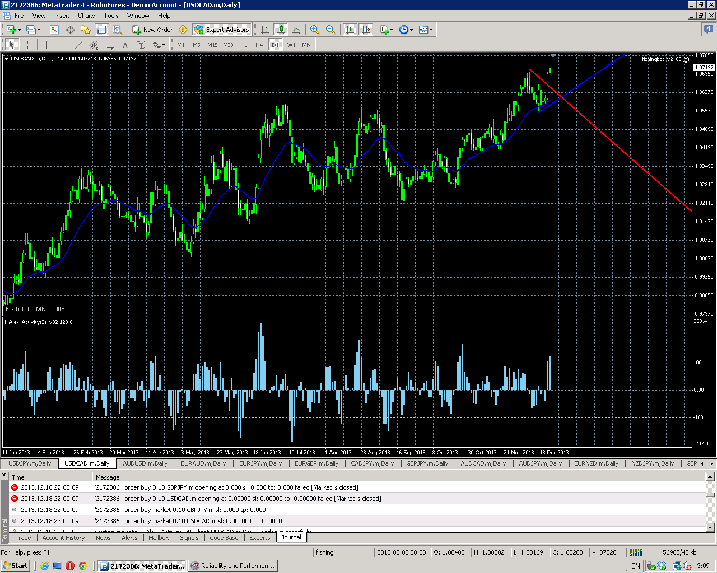Click the Windows Start button
Screen dimensions: 717x573
click(x=15, y=566)
